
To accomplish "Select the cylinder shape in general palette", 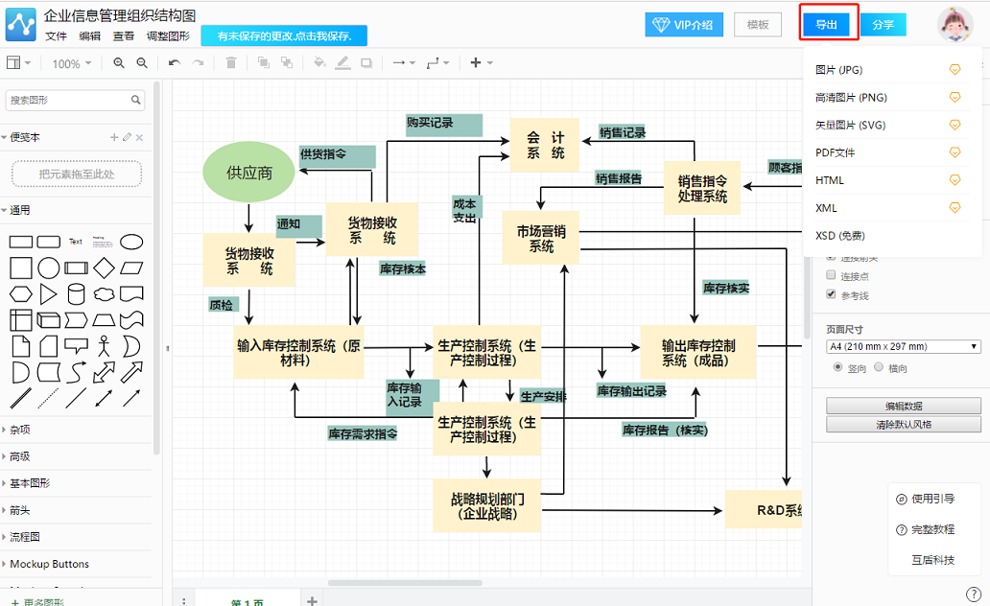I will [x=77, y=294].
